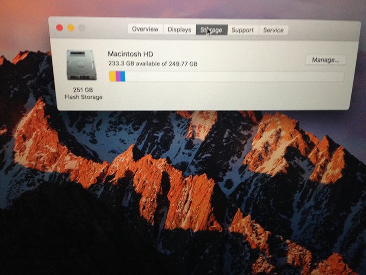Image resolution: width=366 pixels, height=275 pixels.
Task: Click the purple segment of storage bar
Action: tap(118, 76)
